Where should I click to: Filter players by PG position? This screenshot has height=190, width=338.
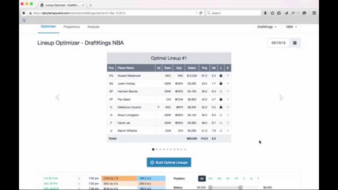tap(210, 179)
